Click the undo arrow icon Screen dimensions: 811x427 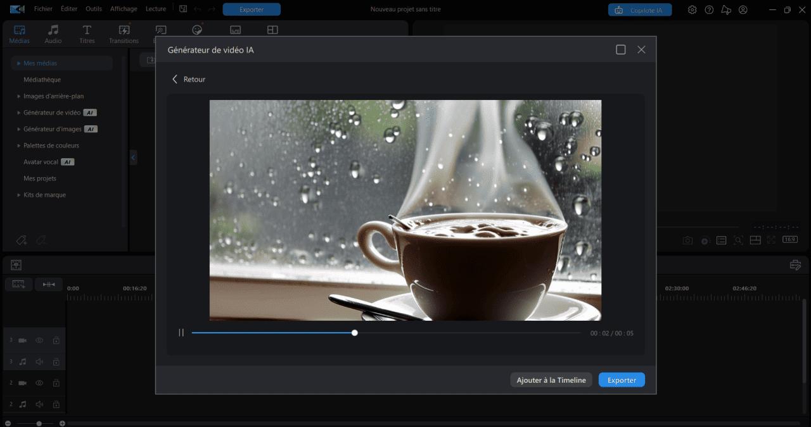point(197,9)
